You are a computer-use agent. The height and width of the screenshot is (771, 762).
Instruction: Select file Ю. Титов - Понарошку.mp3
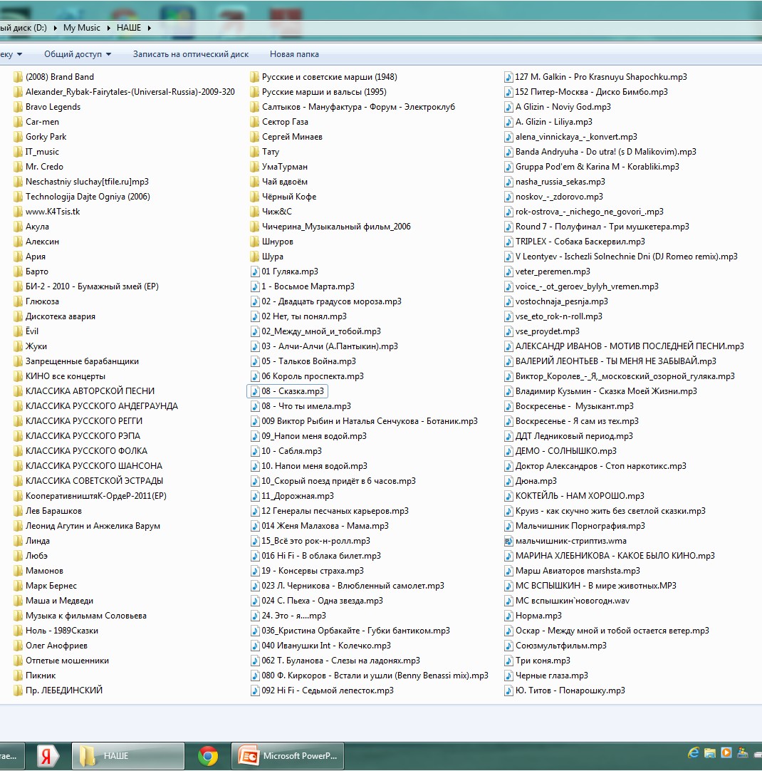565,690
